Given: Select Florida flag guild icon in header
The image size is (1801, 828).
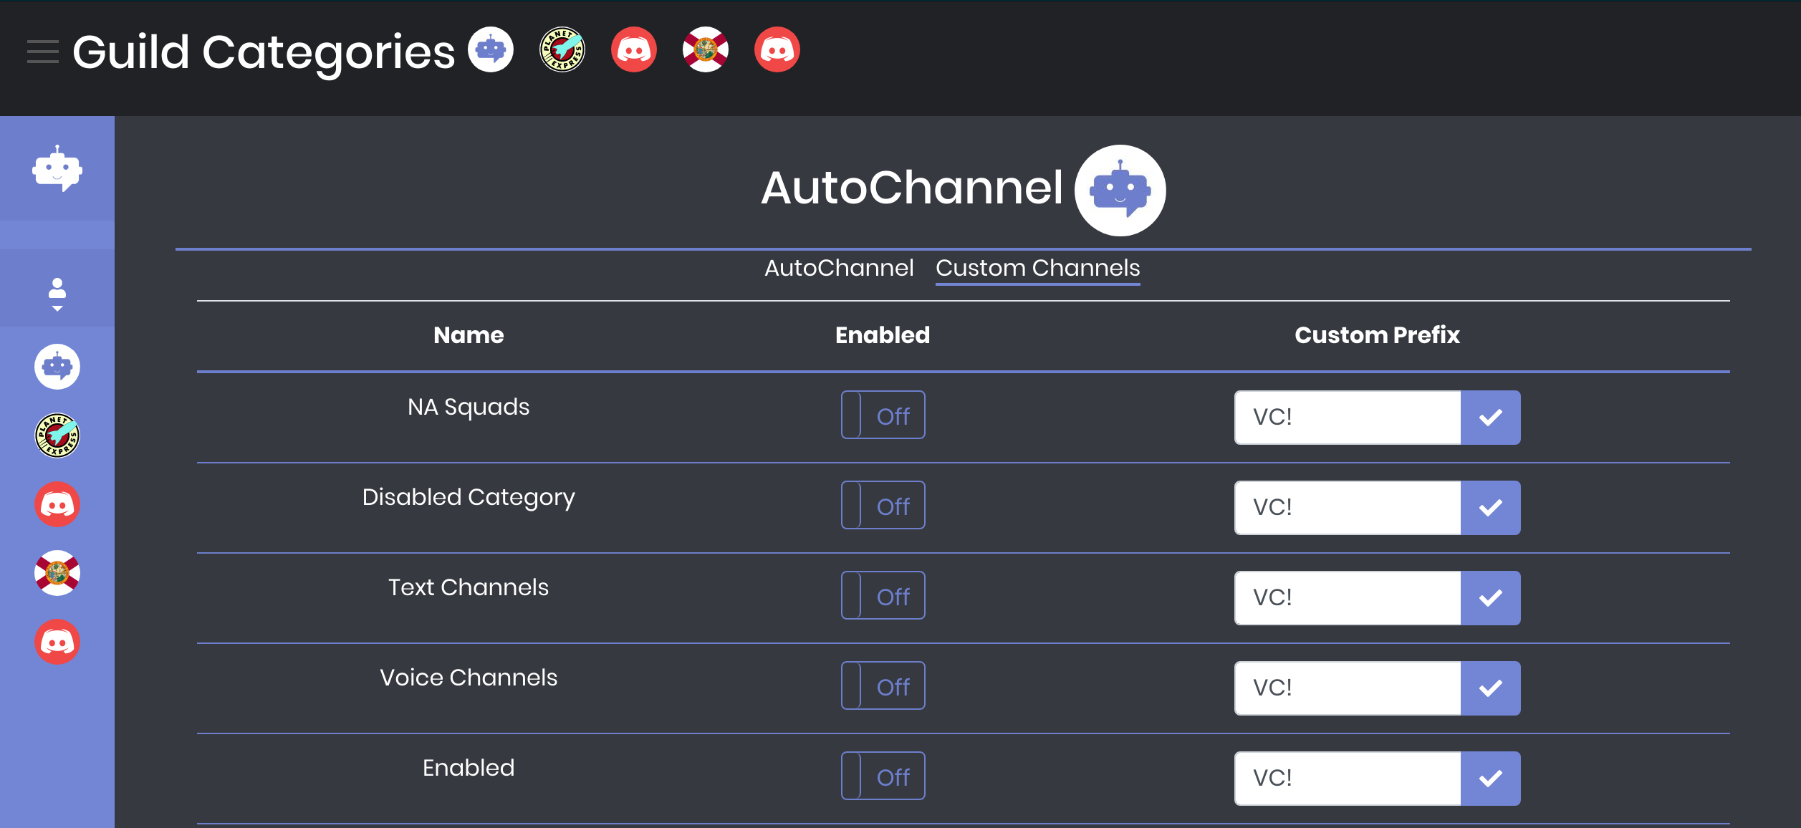Looking at the screenshot, I should pos(706,49).
